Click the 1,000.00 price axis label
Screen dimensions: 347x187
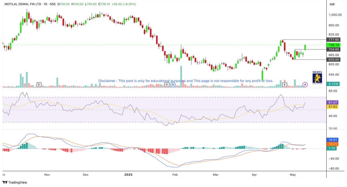point(335,15)
